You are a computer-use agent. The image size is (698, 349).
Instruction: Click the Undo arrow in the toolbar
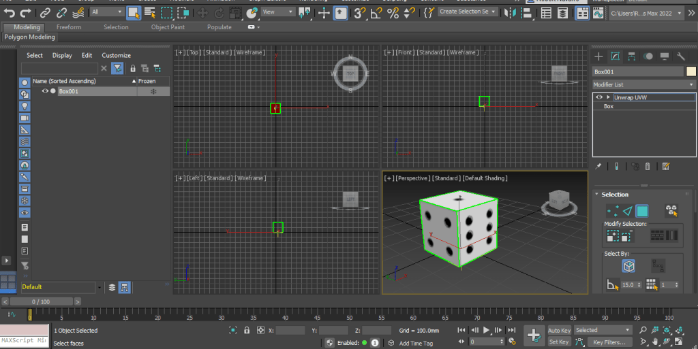[x=9, y=12]
